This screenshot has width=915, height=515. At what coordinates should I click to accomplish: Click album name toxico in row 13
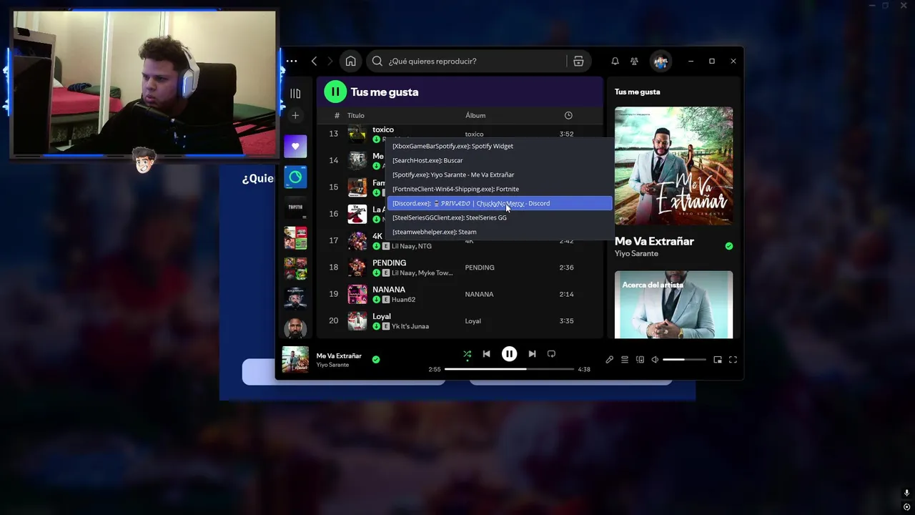pyautogui.click(x=474, y=134)
